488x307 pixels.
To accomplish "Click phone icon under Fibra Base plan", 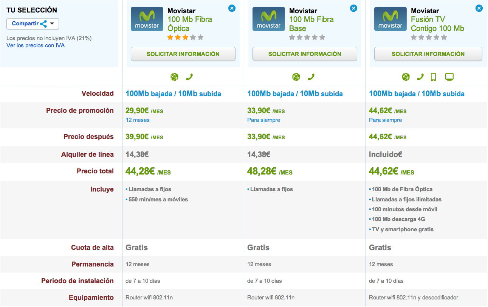I will click(x=311, y=77).
